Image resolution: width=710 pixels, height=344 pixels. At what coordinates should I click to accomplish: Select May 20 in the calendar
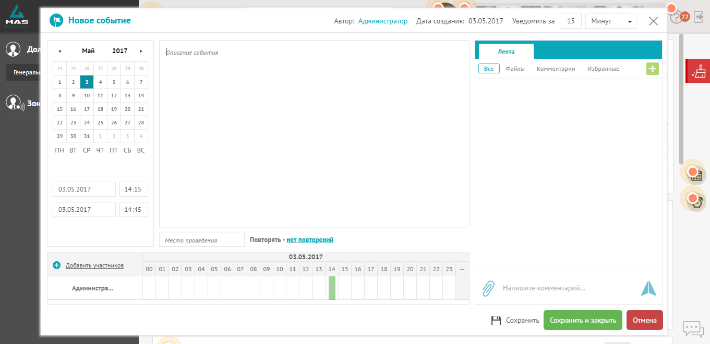click(127, 109)
